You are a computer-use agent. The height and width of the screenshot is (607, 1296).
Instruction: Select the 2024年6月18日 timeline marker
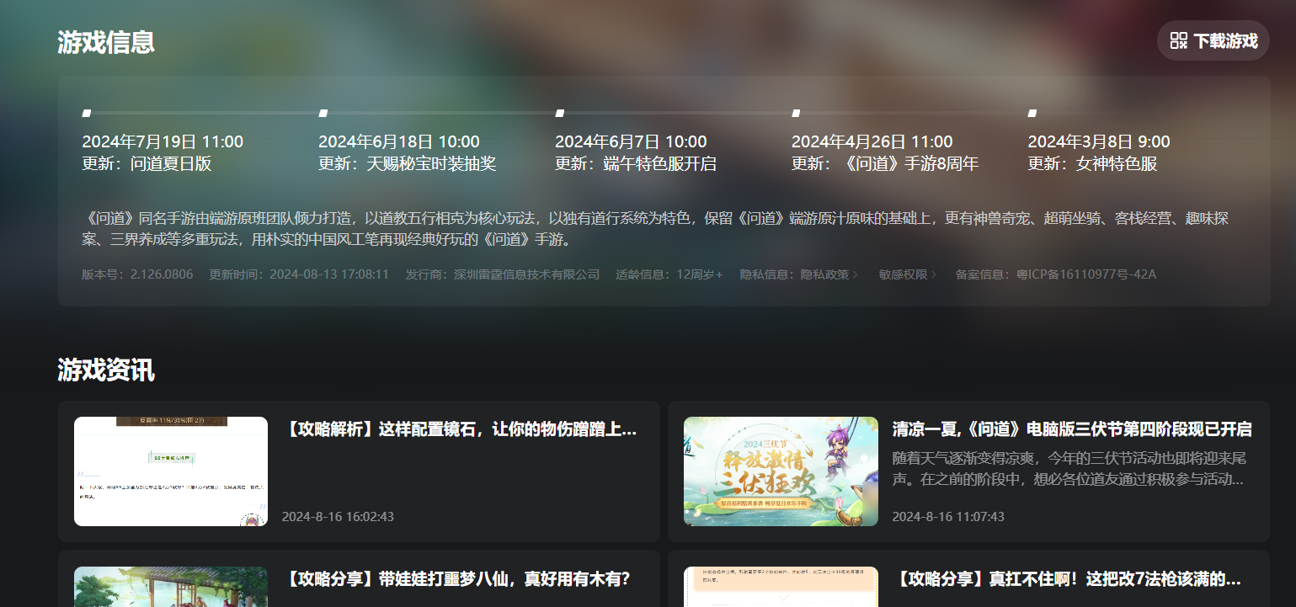point(323,113)
